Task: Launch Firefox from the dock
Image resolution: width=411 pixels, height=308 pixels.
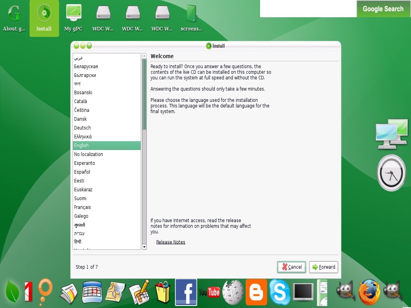Action: 369,292
